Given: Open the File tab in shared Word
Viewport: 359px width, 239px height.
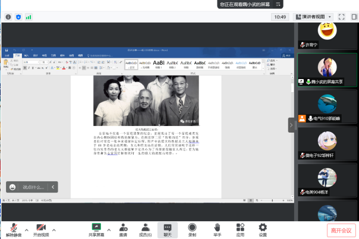Looking at the screenshot, I should [7, 55].
